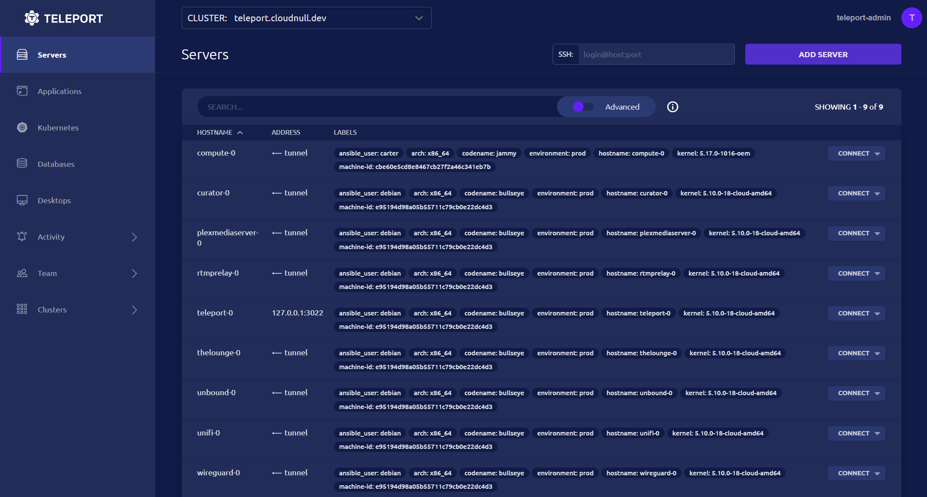Sort by the HOSTNAME column arrow
The height and width of the screenshot is (497, 927).
240,133
